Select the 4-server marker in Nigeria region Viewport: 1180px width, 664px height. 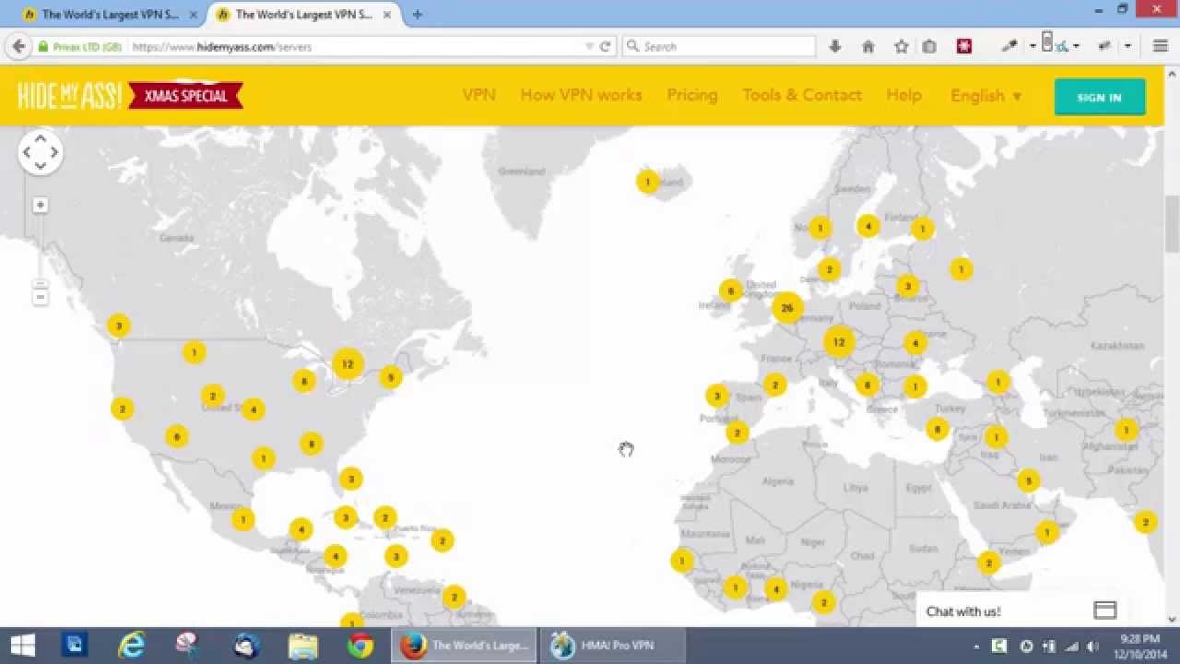coord(776,588)
